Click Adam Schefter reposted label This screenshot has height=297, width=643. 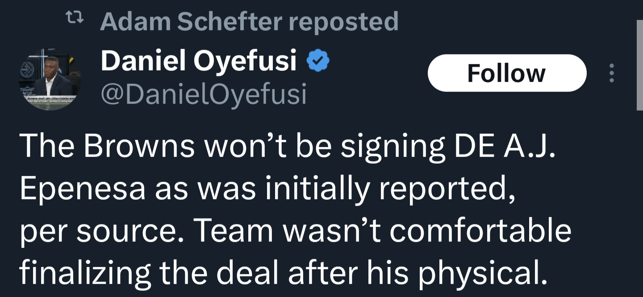249,20
